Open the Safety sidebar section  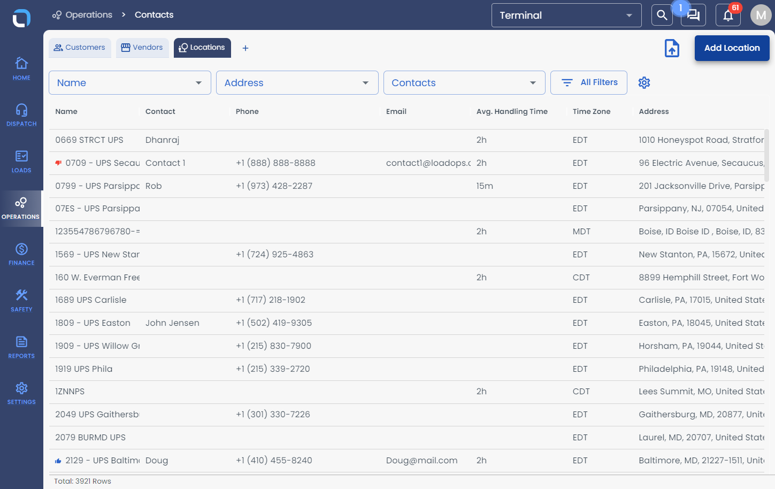click(x=21, y=301)
